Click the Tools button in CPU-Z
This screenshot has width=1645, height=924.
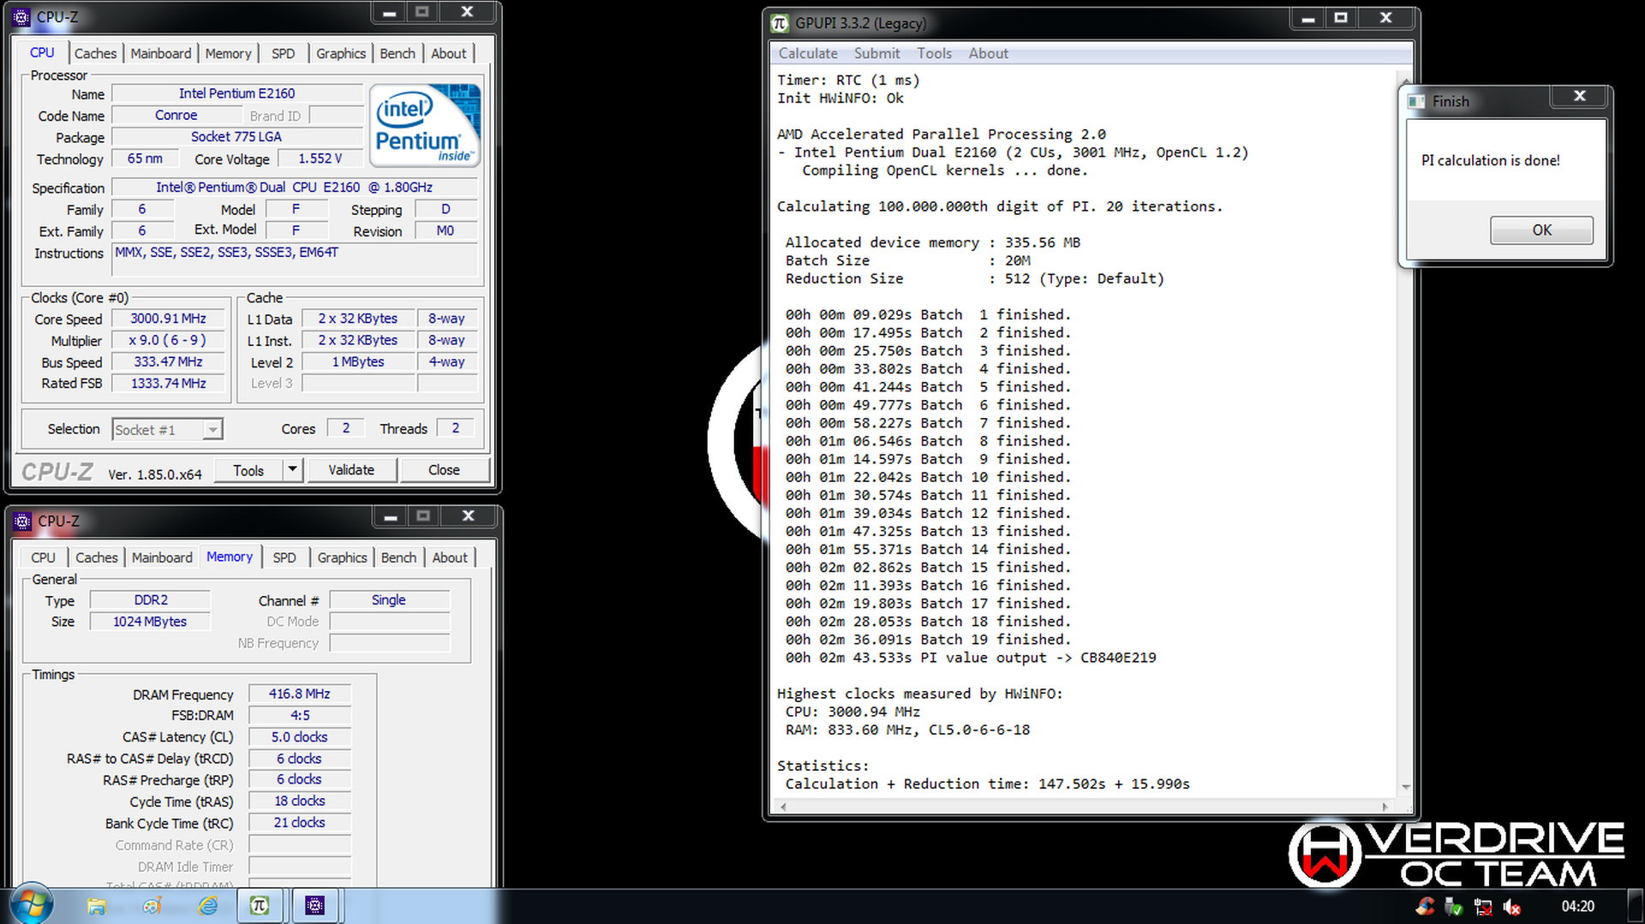(248, 470)
